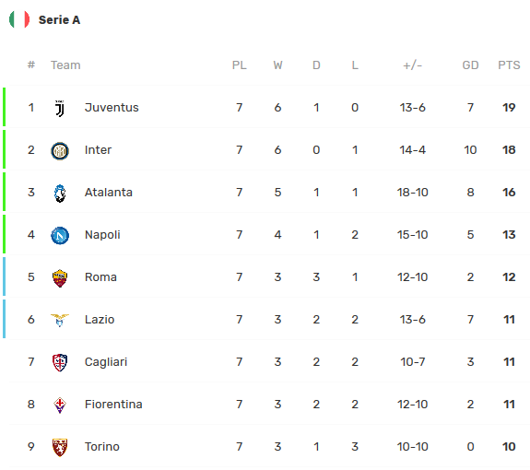
Task: Sort by the GD column header
Action: tap(470, 65)
